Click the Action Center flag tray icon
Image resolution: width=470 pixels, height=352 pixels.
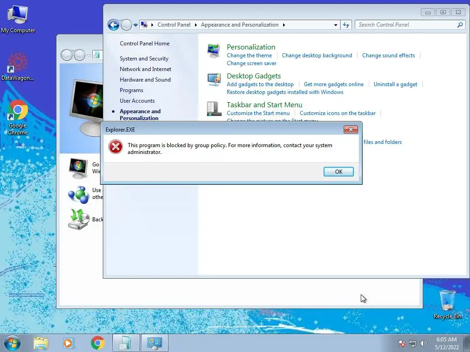(402, 343)
